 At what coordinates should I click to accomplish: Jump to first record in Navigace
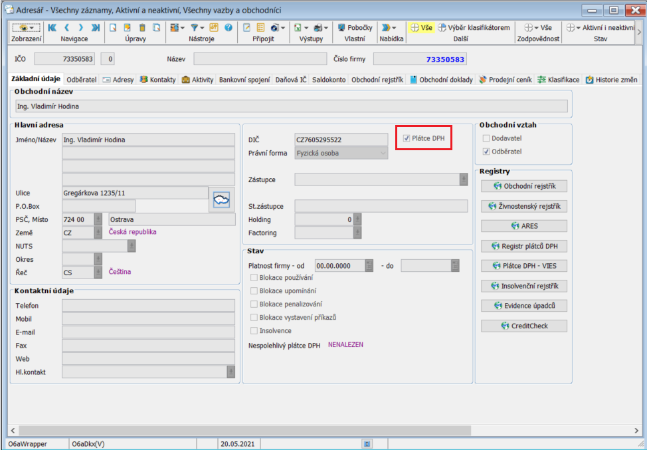tap(52, 28)
